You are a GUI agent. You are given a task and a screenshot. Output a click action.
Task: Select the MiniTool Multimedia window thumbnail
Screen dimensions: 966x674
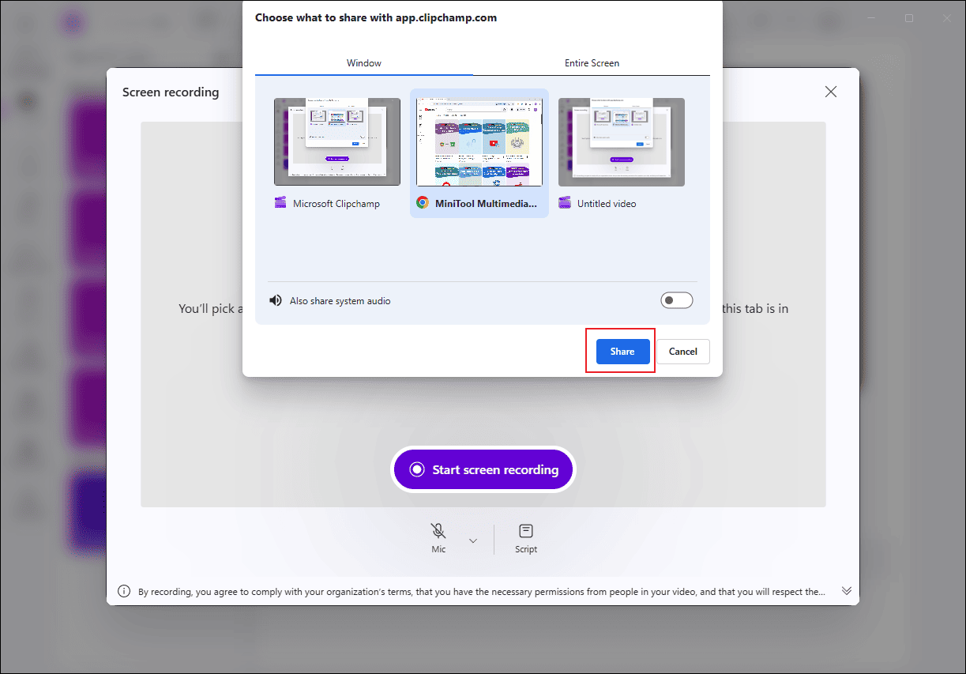coord(479,141)
